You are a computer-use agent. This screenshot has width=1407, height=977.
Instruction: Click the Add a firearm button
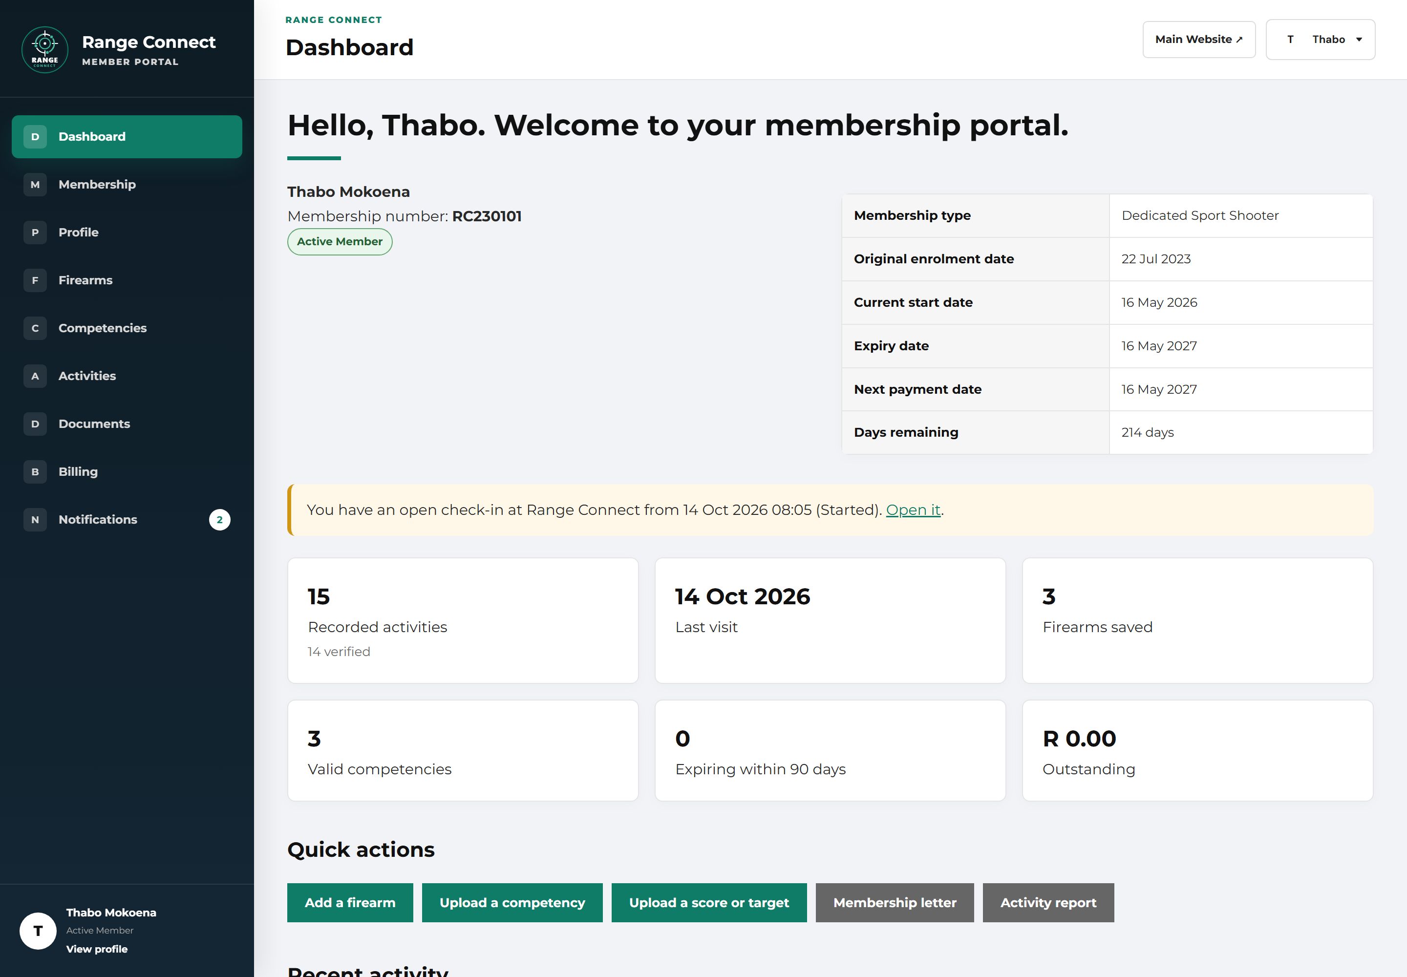point(350,902)
